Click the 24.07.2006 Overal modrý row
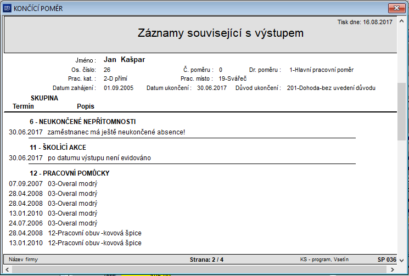This screenshot has width=409, height=276. click(x=53, y=223)
